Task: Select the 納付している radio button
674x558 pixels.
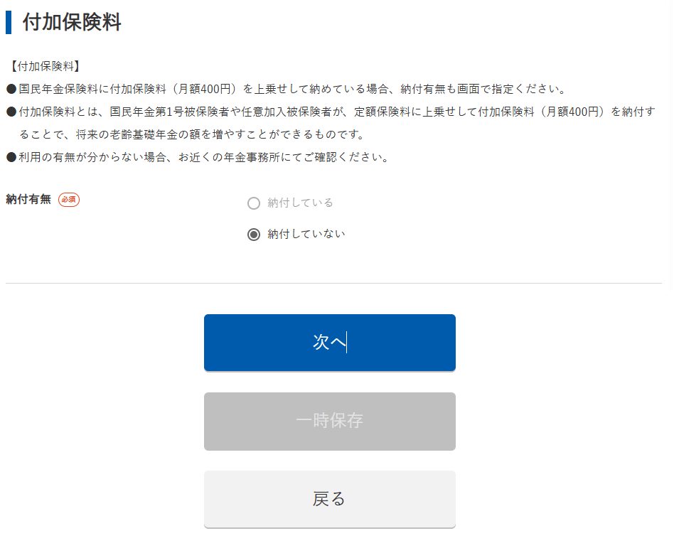Action: pos(254,203)
